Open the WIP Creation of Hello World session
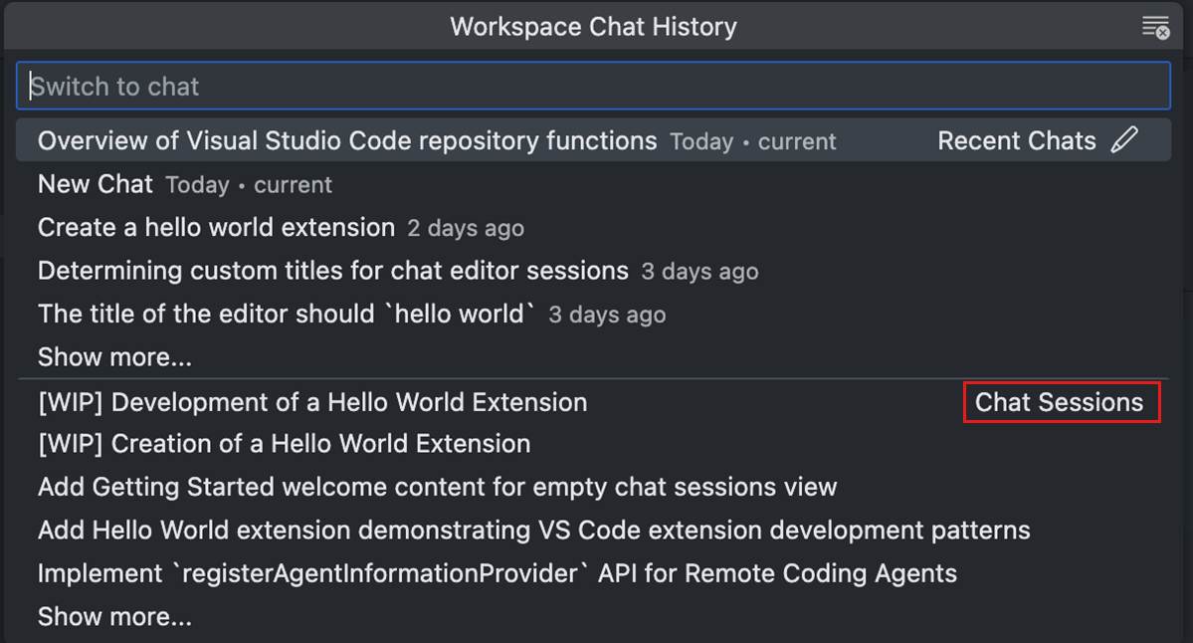 click(x=284, y=443)
